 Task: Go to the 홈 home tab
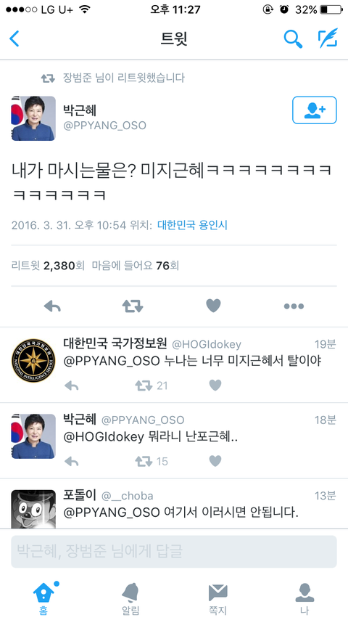click(43, 599)
